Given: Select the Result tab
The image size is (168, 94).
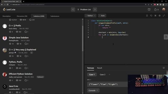Looking at the screenshot, I should (x=99, y=68).
